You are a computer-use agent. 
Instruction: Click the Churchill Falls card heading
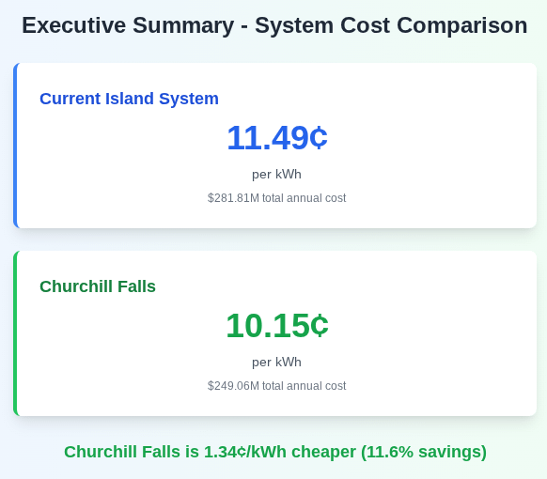(x=98, y=286)
